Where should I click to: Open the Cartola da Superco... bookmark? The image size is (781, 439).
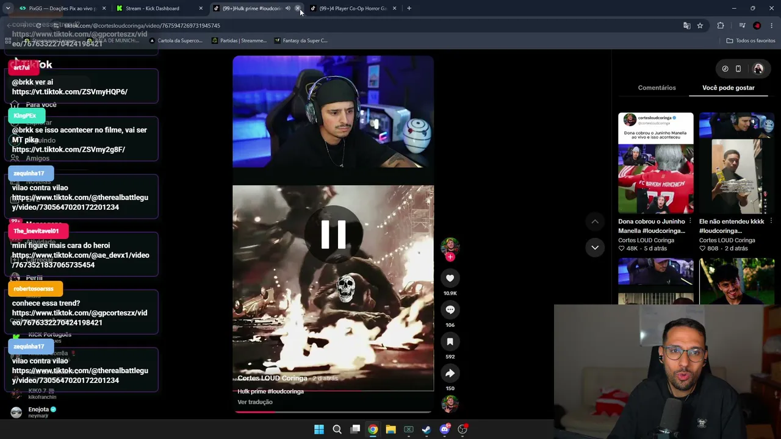tap(175, 41)
